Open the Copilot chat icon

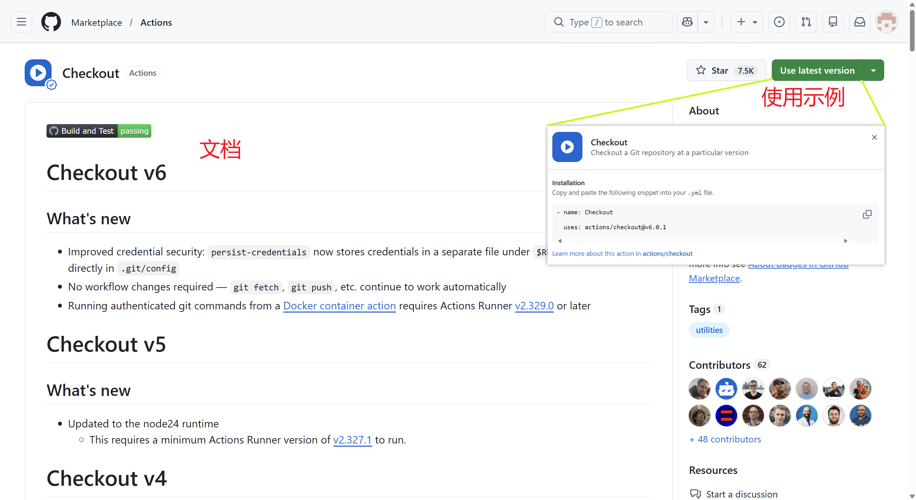(x=687, y=22)
